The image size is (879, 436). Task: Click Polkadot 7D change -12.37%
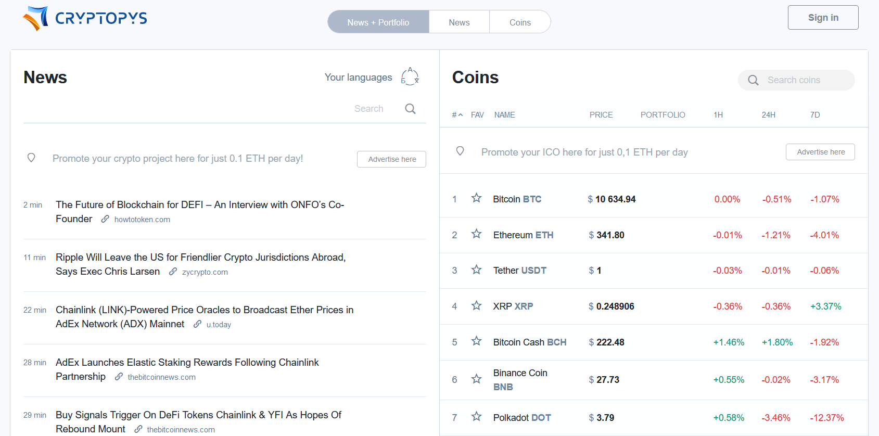coord(826,418)
